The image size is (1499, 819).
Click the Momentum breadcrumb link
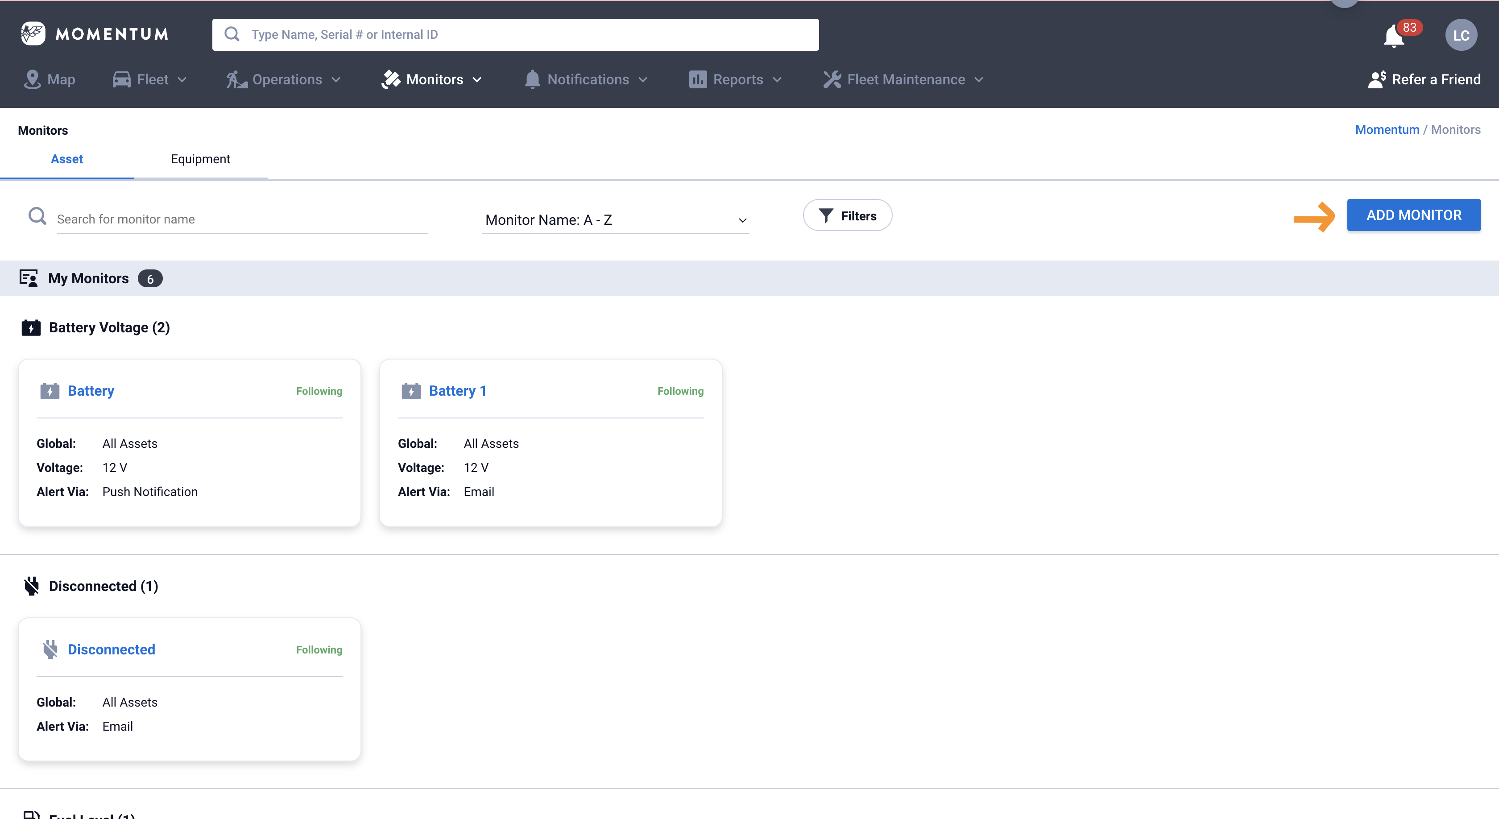pos(1387,130)
